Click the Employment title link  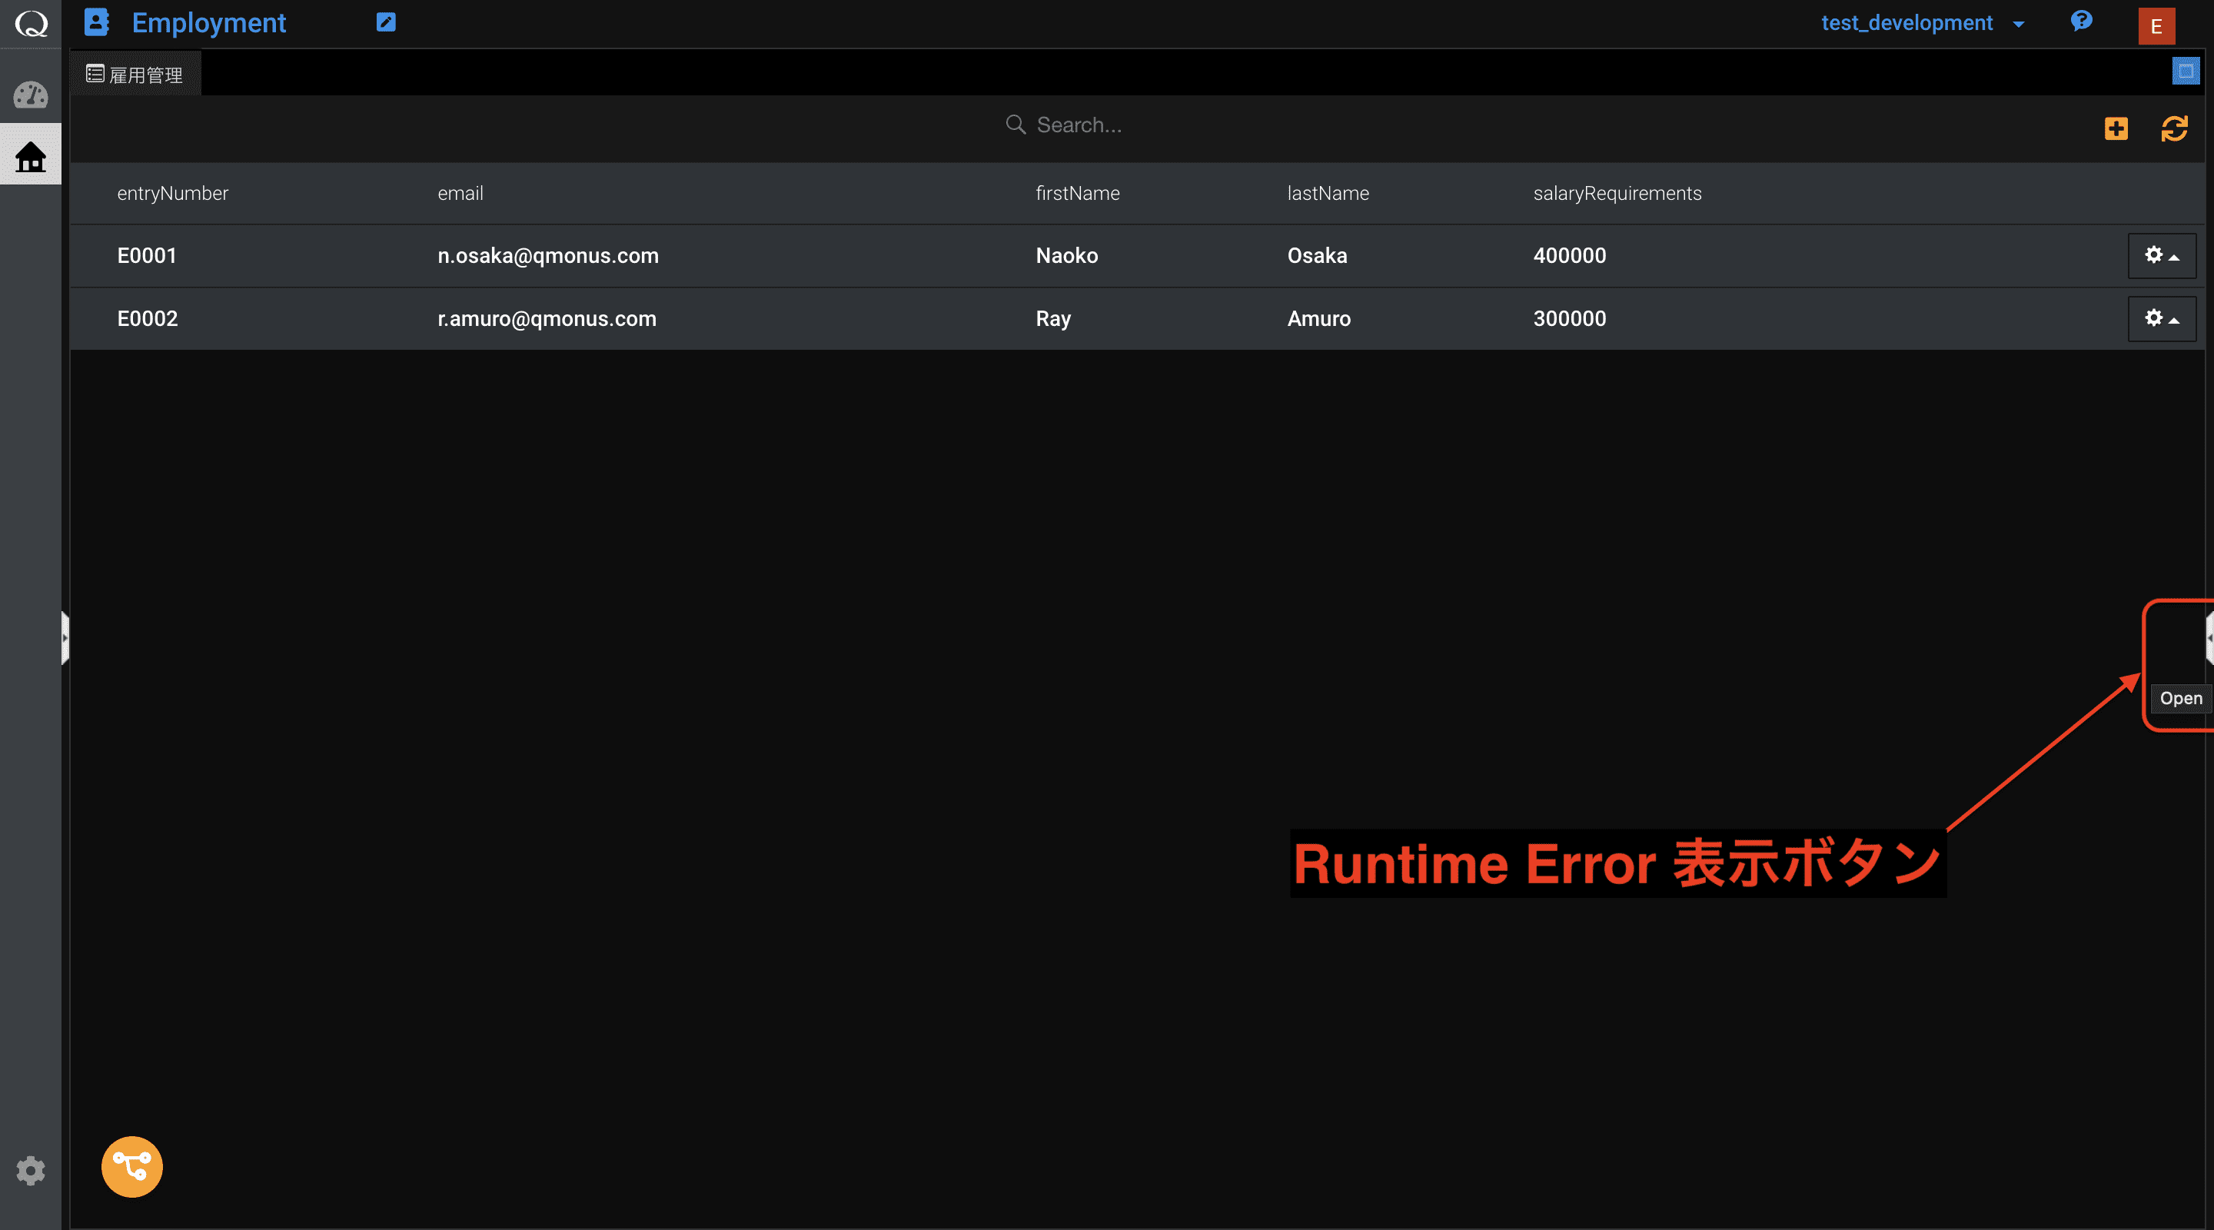coord(209,23)
